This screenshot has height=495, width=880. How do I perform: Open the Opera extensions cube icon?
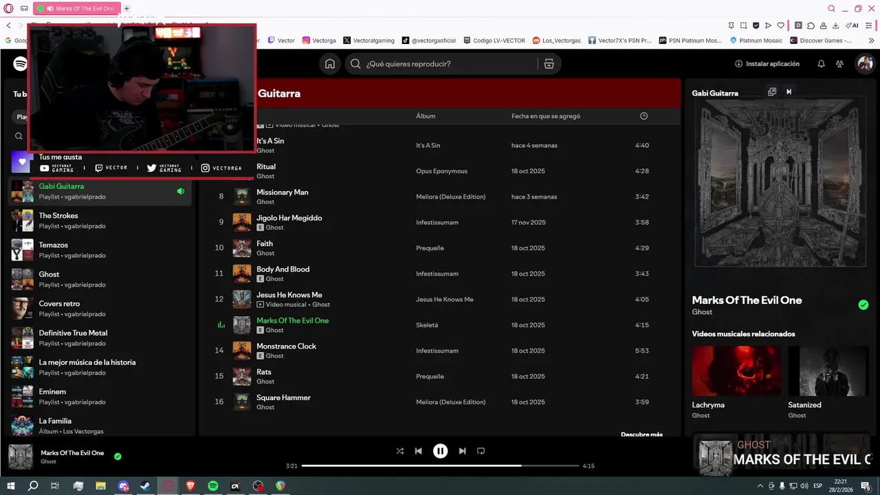811,25
